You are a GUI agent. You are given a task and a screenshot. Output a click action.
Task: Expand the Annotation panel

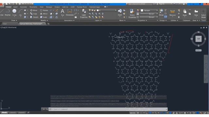69,20
